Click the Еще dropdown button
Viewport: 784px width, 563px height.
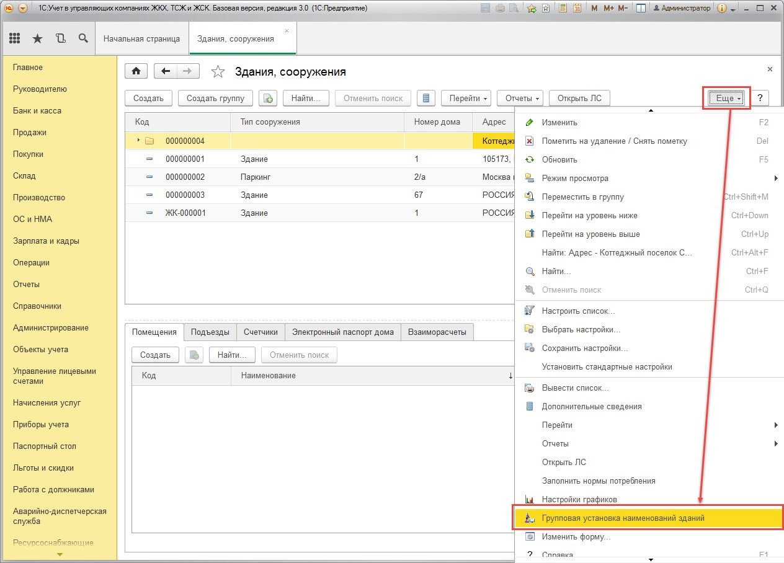tap(726, 98)
